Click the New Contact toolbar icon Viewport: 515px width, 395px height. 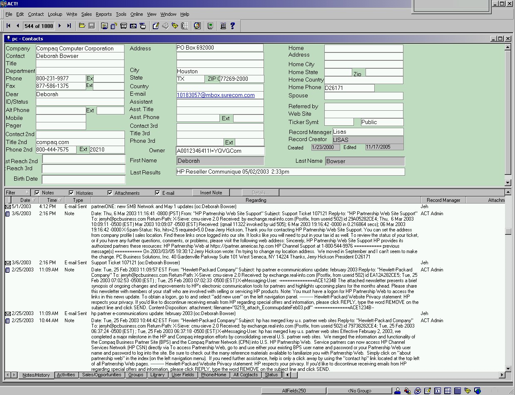(x=104, y=26)
